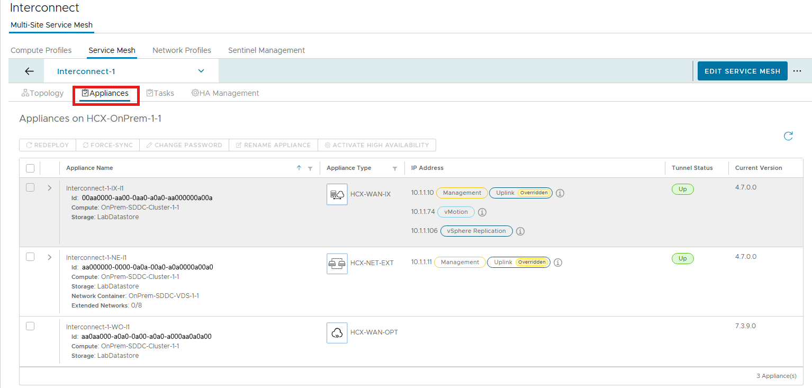Click the 10.1.1.106 IP address
Image resolution: width=812 pixels, height=388 pixels.
(x=425, y=231)
